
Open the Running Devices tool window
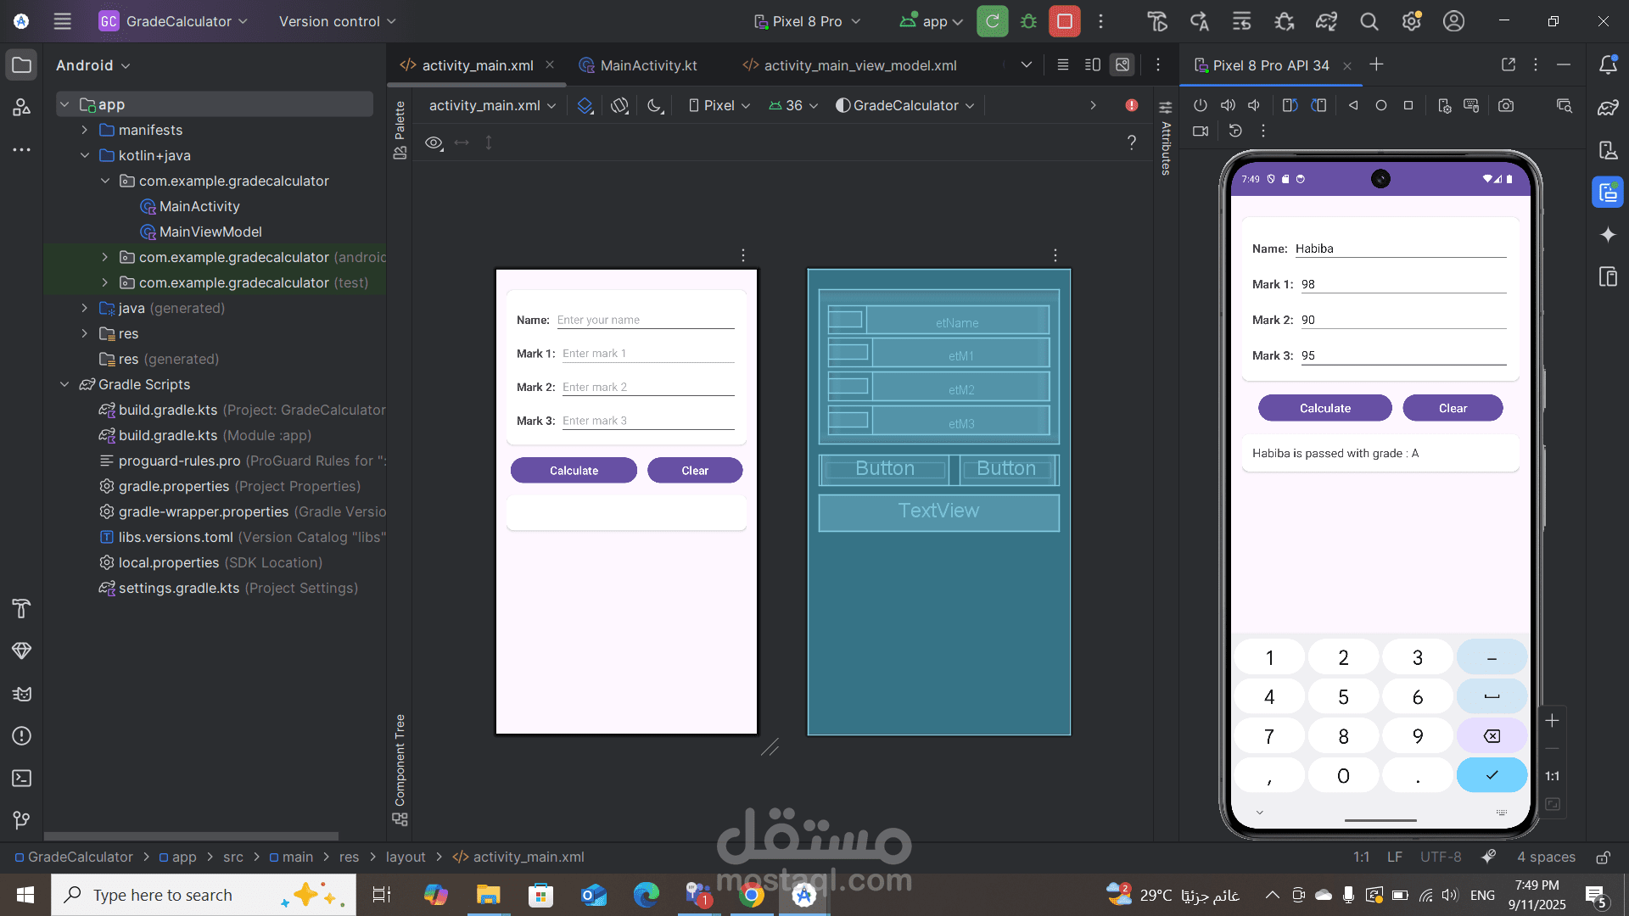1608,193
